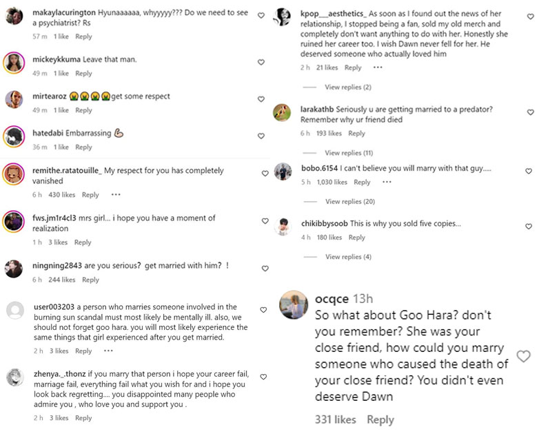Tap the heart beside ocqce's comment
Screen dimensions: 539x436
(x=523, y=356)
